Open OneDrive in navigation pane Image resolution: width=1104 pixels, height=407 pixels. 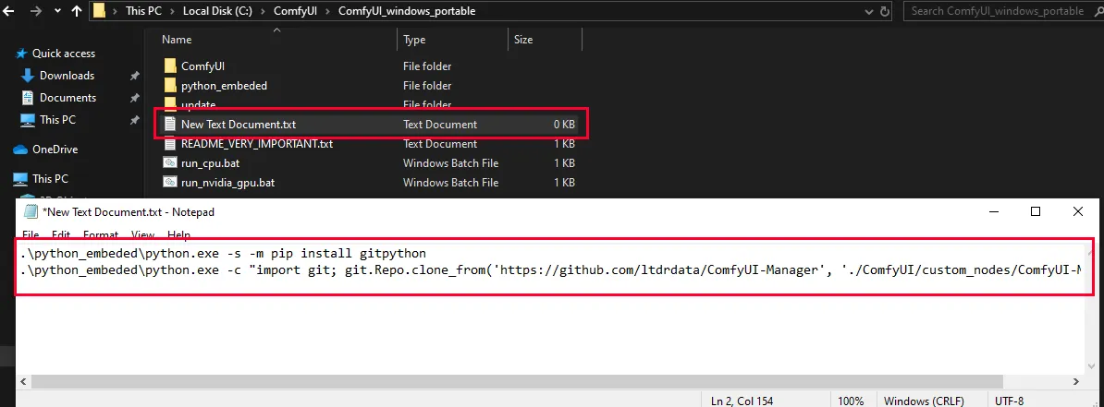[x=55, y=150]
